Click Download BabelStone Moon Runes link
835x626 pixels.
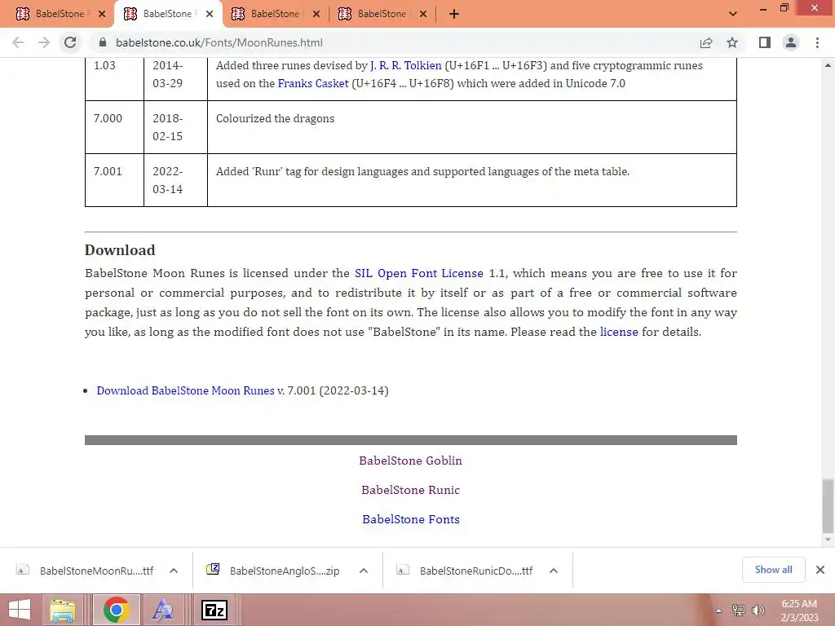(x=185, y=390)
